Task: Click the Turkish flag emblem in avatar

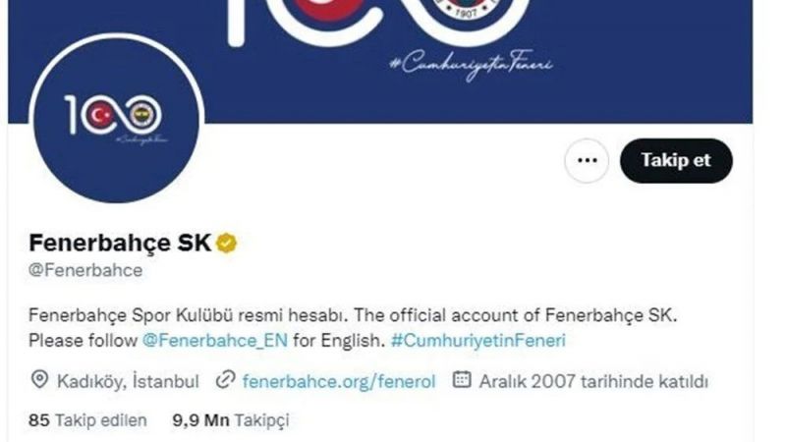Action: coord(100,116)
